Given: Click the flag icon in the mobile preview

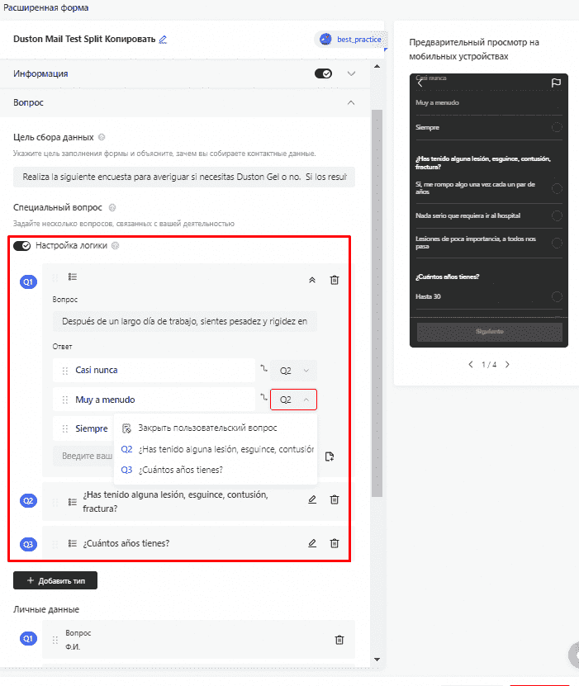Looking at the screenshot, I should [556, 83].
